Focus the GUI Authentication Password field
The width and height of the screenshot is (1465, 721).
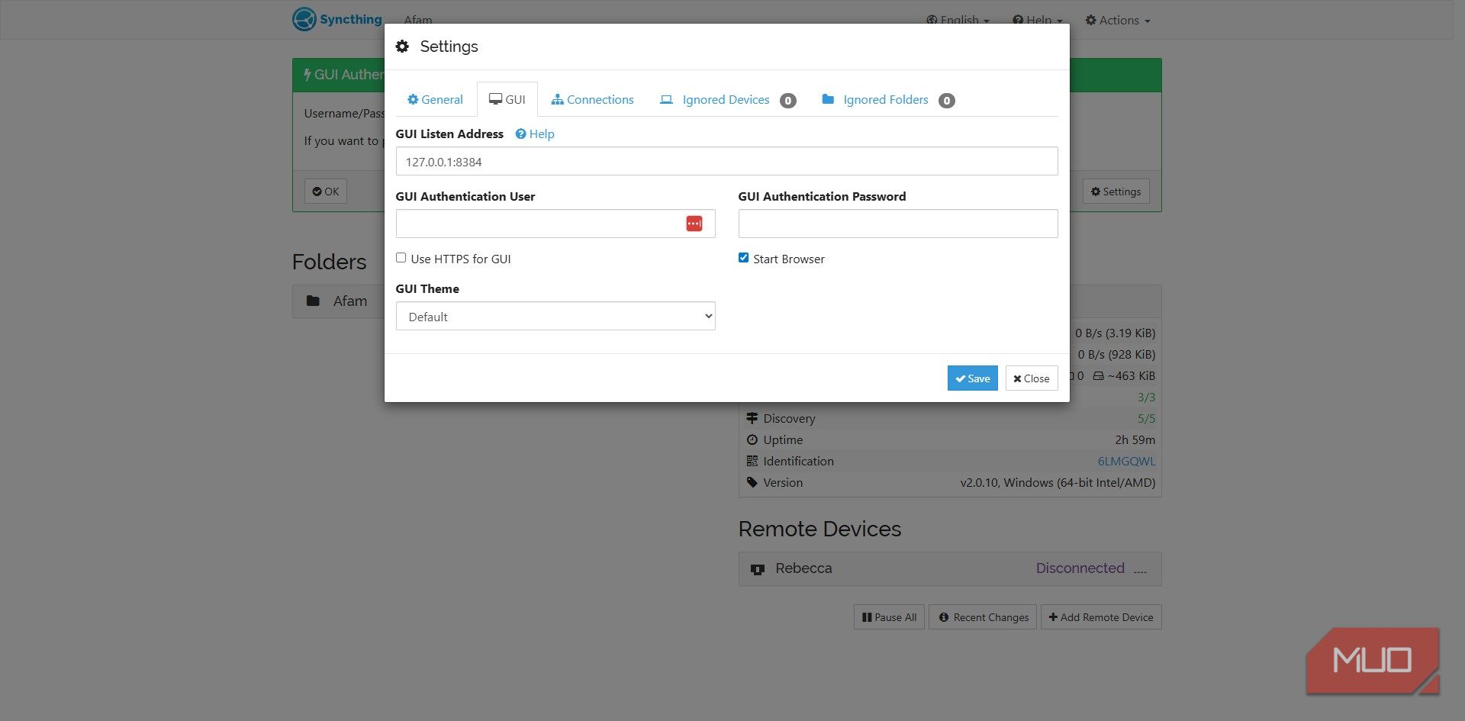click(x=897, y=224)
